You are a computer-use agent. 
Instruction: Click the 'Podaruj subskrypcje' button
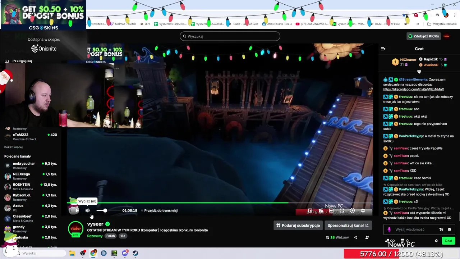tap(298, 226)
